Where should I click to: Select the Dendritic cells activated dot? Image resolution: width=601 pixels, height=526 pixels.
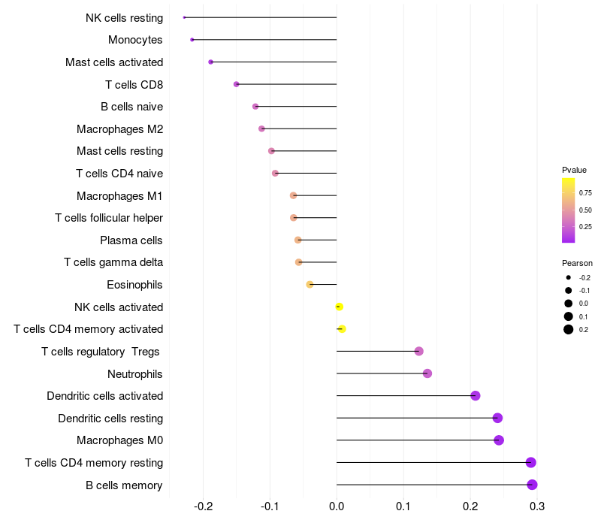pyautogui.click(x=476, y=396)
